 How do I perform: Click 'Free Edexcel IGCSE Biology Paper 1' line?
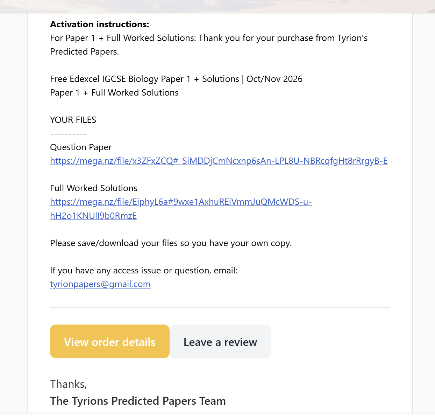coord(176,79)
